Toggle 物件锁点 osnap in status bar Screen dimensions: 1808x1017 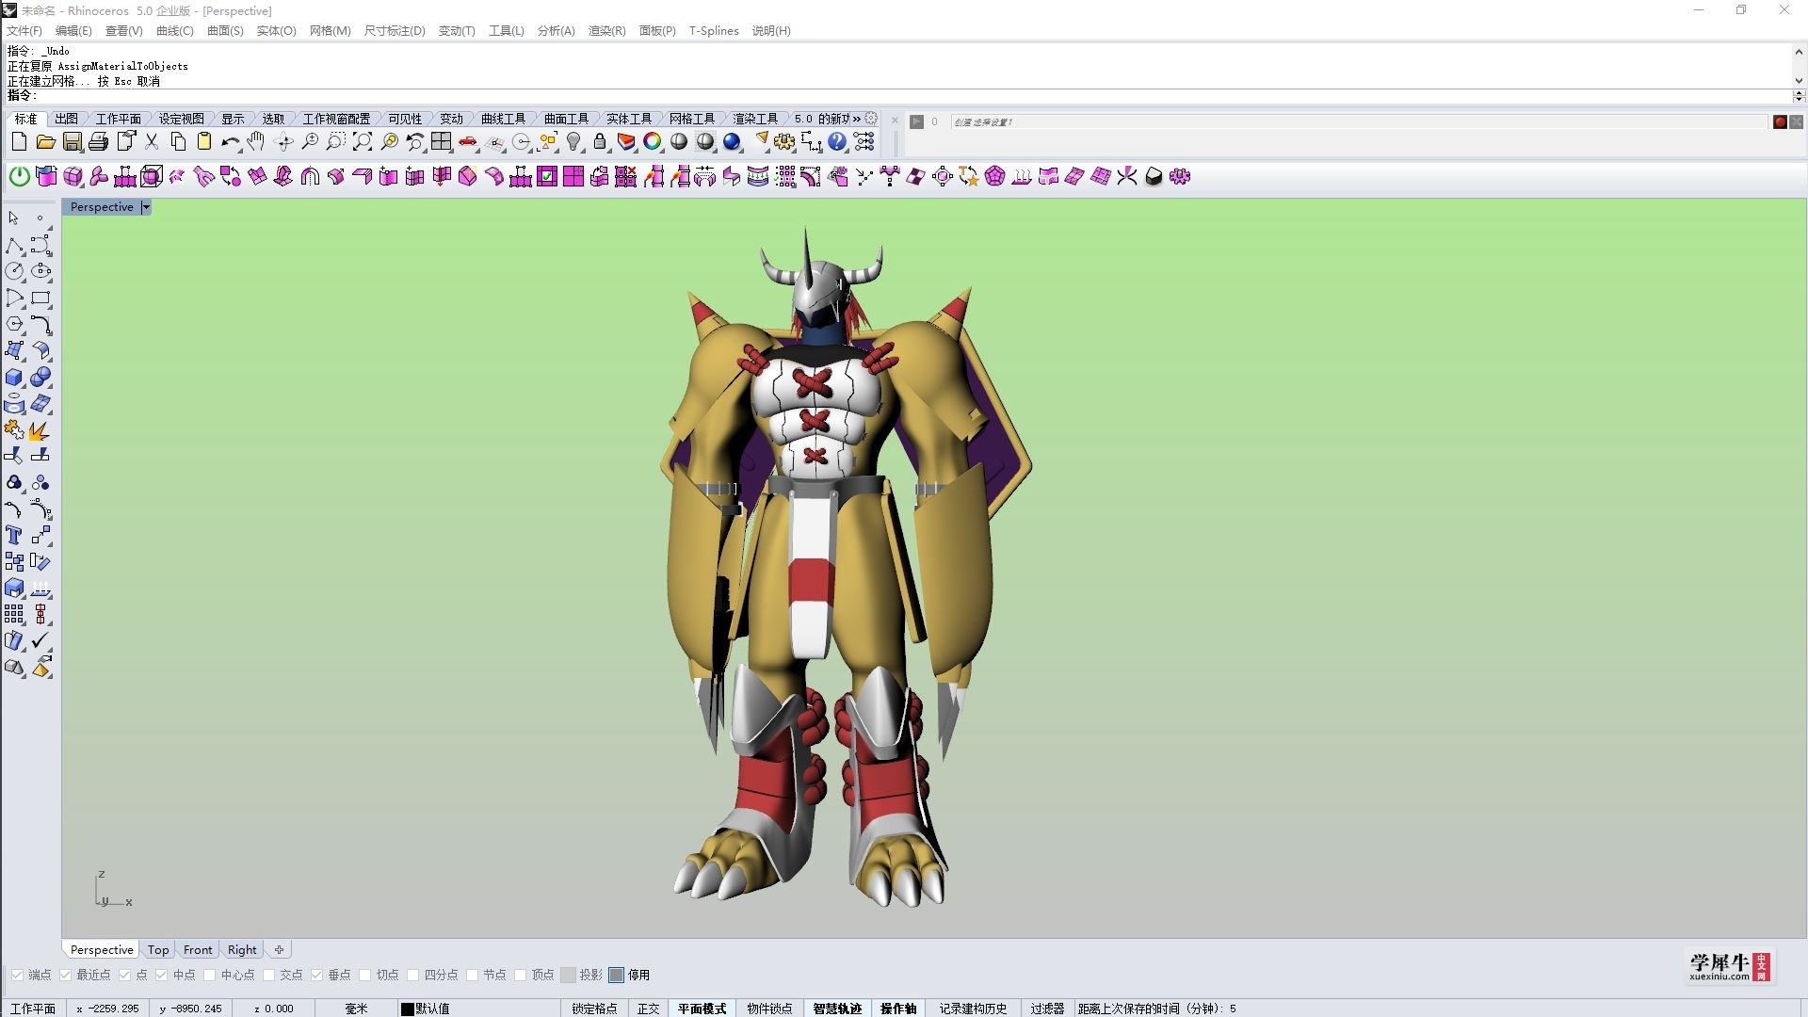click(x=769, y=1009)
